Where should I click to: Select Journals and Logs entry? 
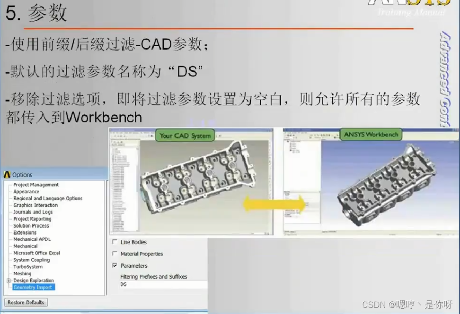click(x=33, y=212)
